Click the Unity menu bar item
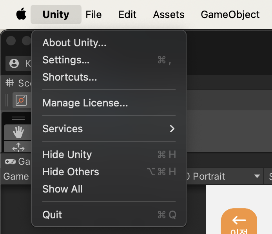The image size is (272, 234). (56, 14)
